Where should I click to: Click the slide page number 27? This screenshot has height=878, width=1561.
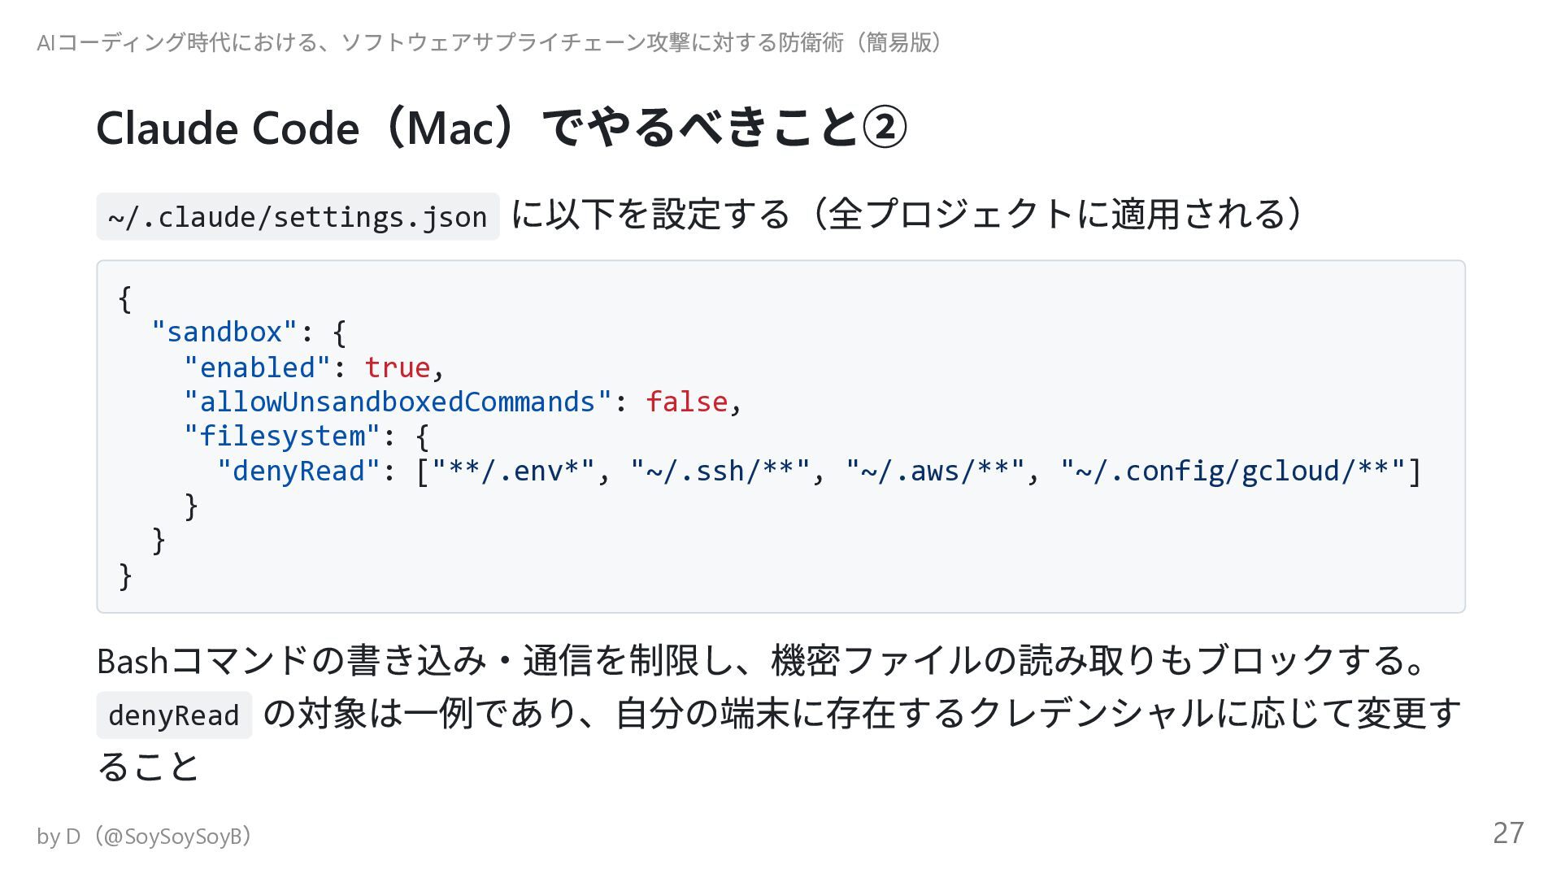[1507, 832]
